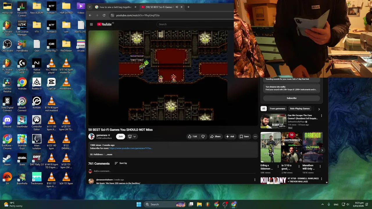The height and width of the screenshot is (209, 372).
Task: Open more actions ellipsis next to Save
Action: (x=255, y=136)
